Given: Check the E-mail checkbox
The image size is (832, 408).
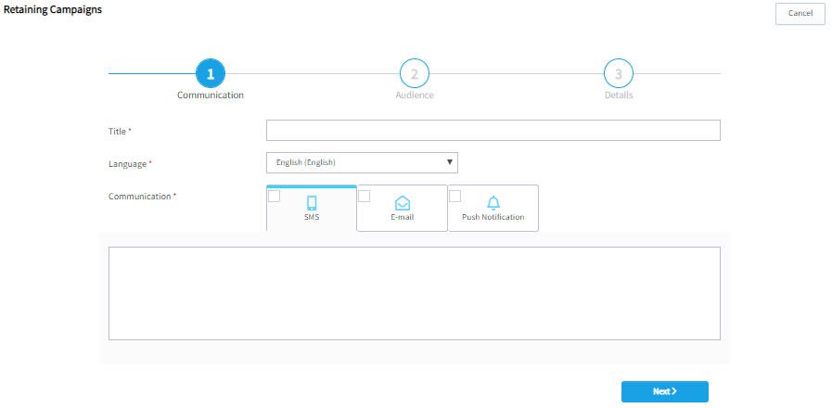Looking at the screenshot, I should tap(364, 196).
